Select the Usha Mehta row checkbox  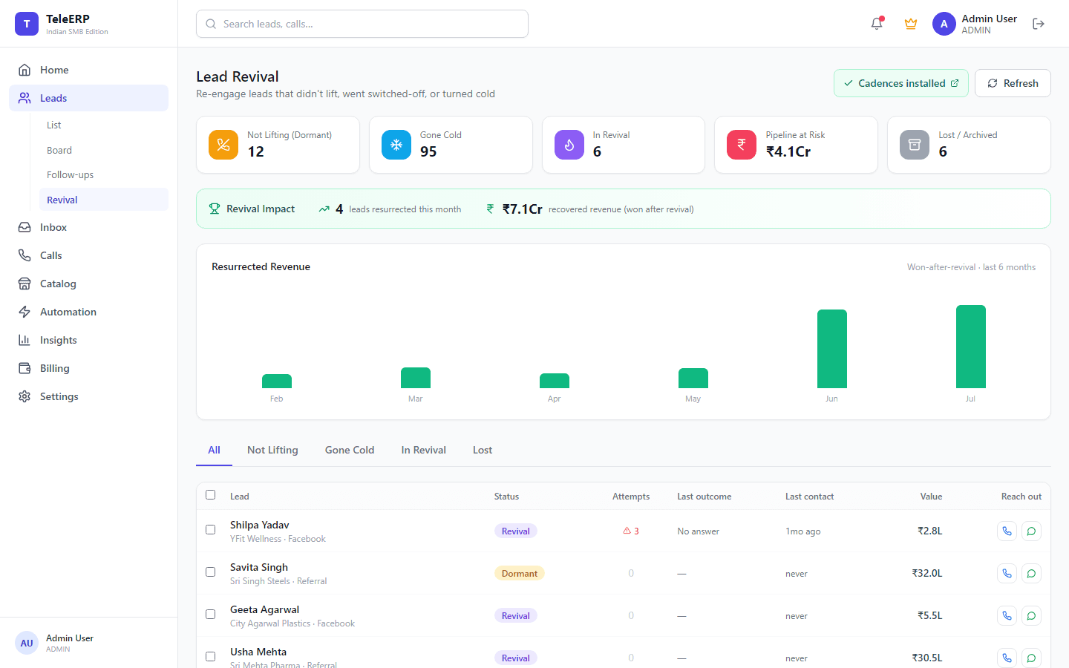(211, 657)
